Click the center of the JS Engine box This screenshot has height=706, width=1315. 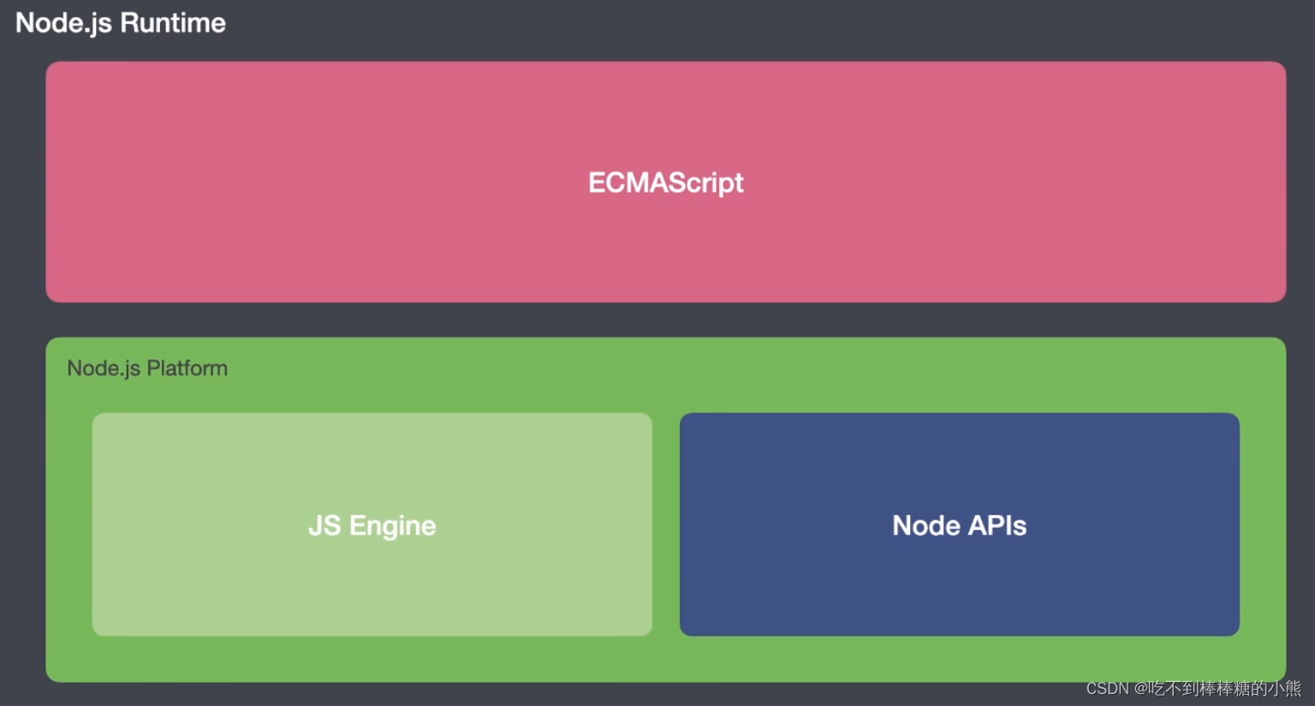(372, 525)
